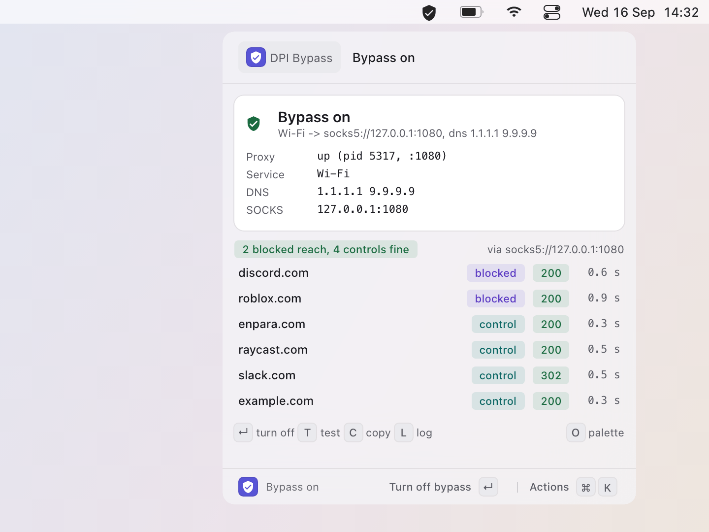
Task: Click the C key copy shortcut
Action: click(353, 432)
